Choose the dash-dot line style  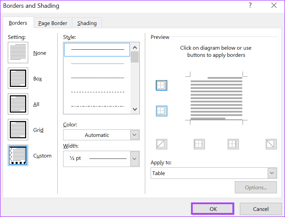click(97, 106)
